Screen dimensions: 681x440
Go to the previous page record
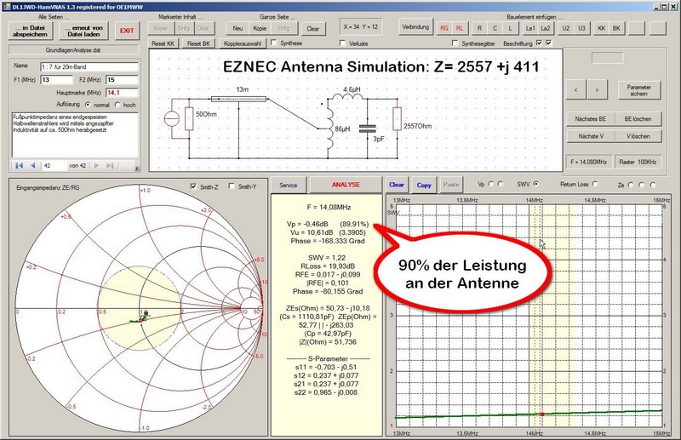pyautogui.click(x=33, y=165)
